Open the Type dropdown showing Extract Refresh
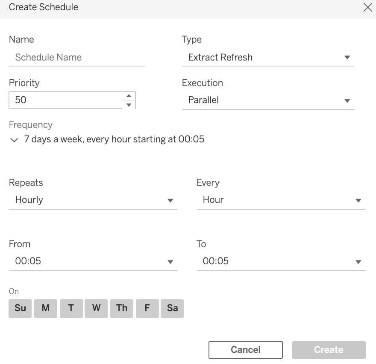 tap(268, 58)
